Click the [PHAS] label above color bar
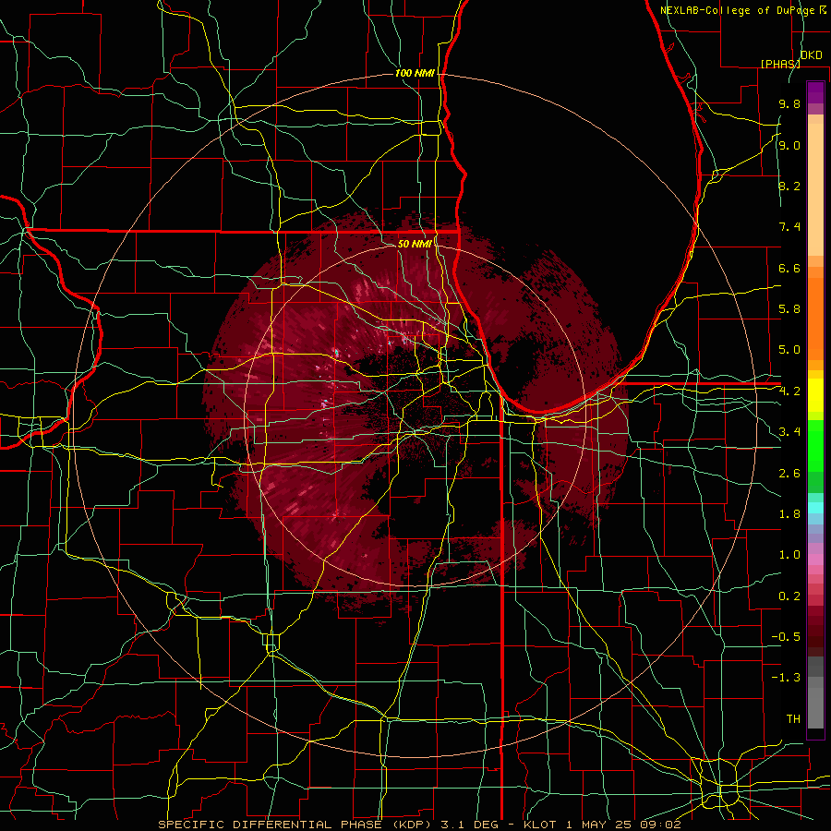 pos(780,64)
